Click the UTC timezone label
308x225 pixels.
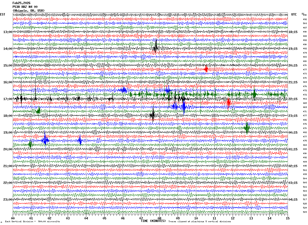coord(294,14)
